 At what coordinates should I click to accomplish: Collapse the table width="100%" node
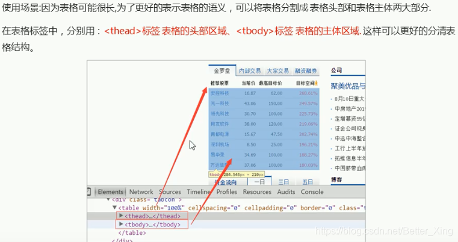click(114, 208)
